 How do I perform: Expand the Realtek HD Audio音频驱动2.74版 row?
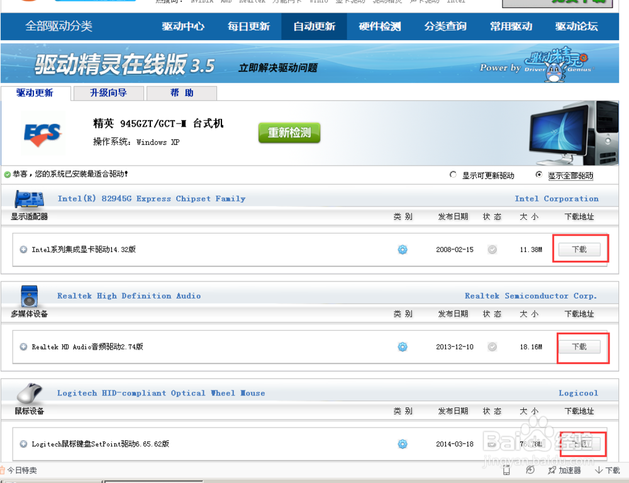(23, 346)
